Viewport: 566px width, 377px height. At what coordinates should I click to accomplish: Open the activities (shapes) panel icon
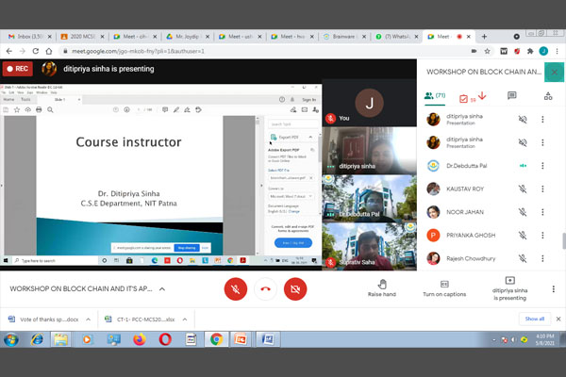(548, 96)
